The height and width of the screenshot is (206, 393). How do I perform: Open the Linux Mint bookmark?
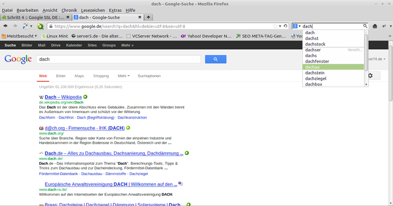(x=54, y=36)
